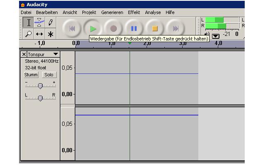Screen dimensions: 265x165
Task: Click the 'Stereo, 44100Hz' track info
Action: 41,61
